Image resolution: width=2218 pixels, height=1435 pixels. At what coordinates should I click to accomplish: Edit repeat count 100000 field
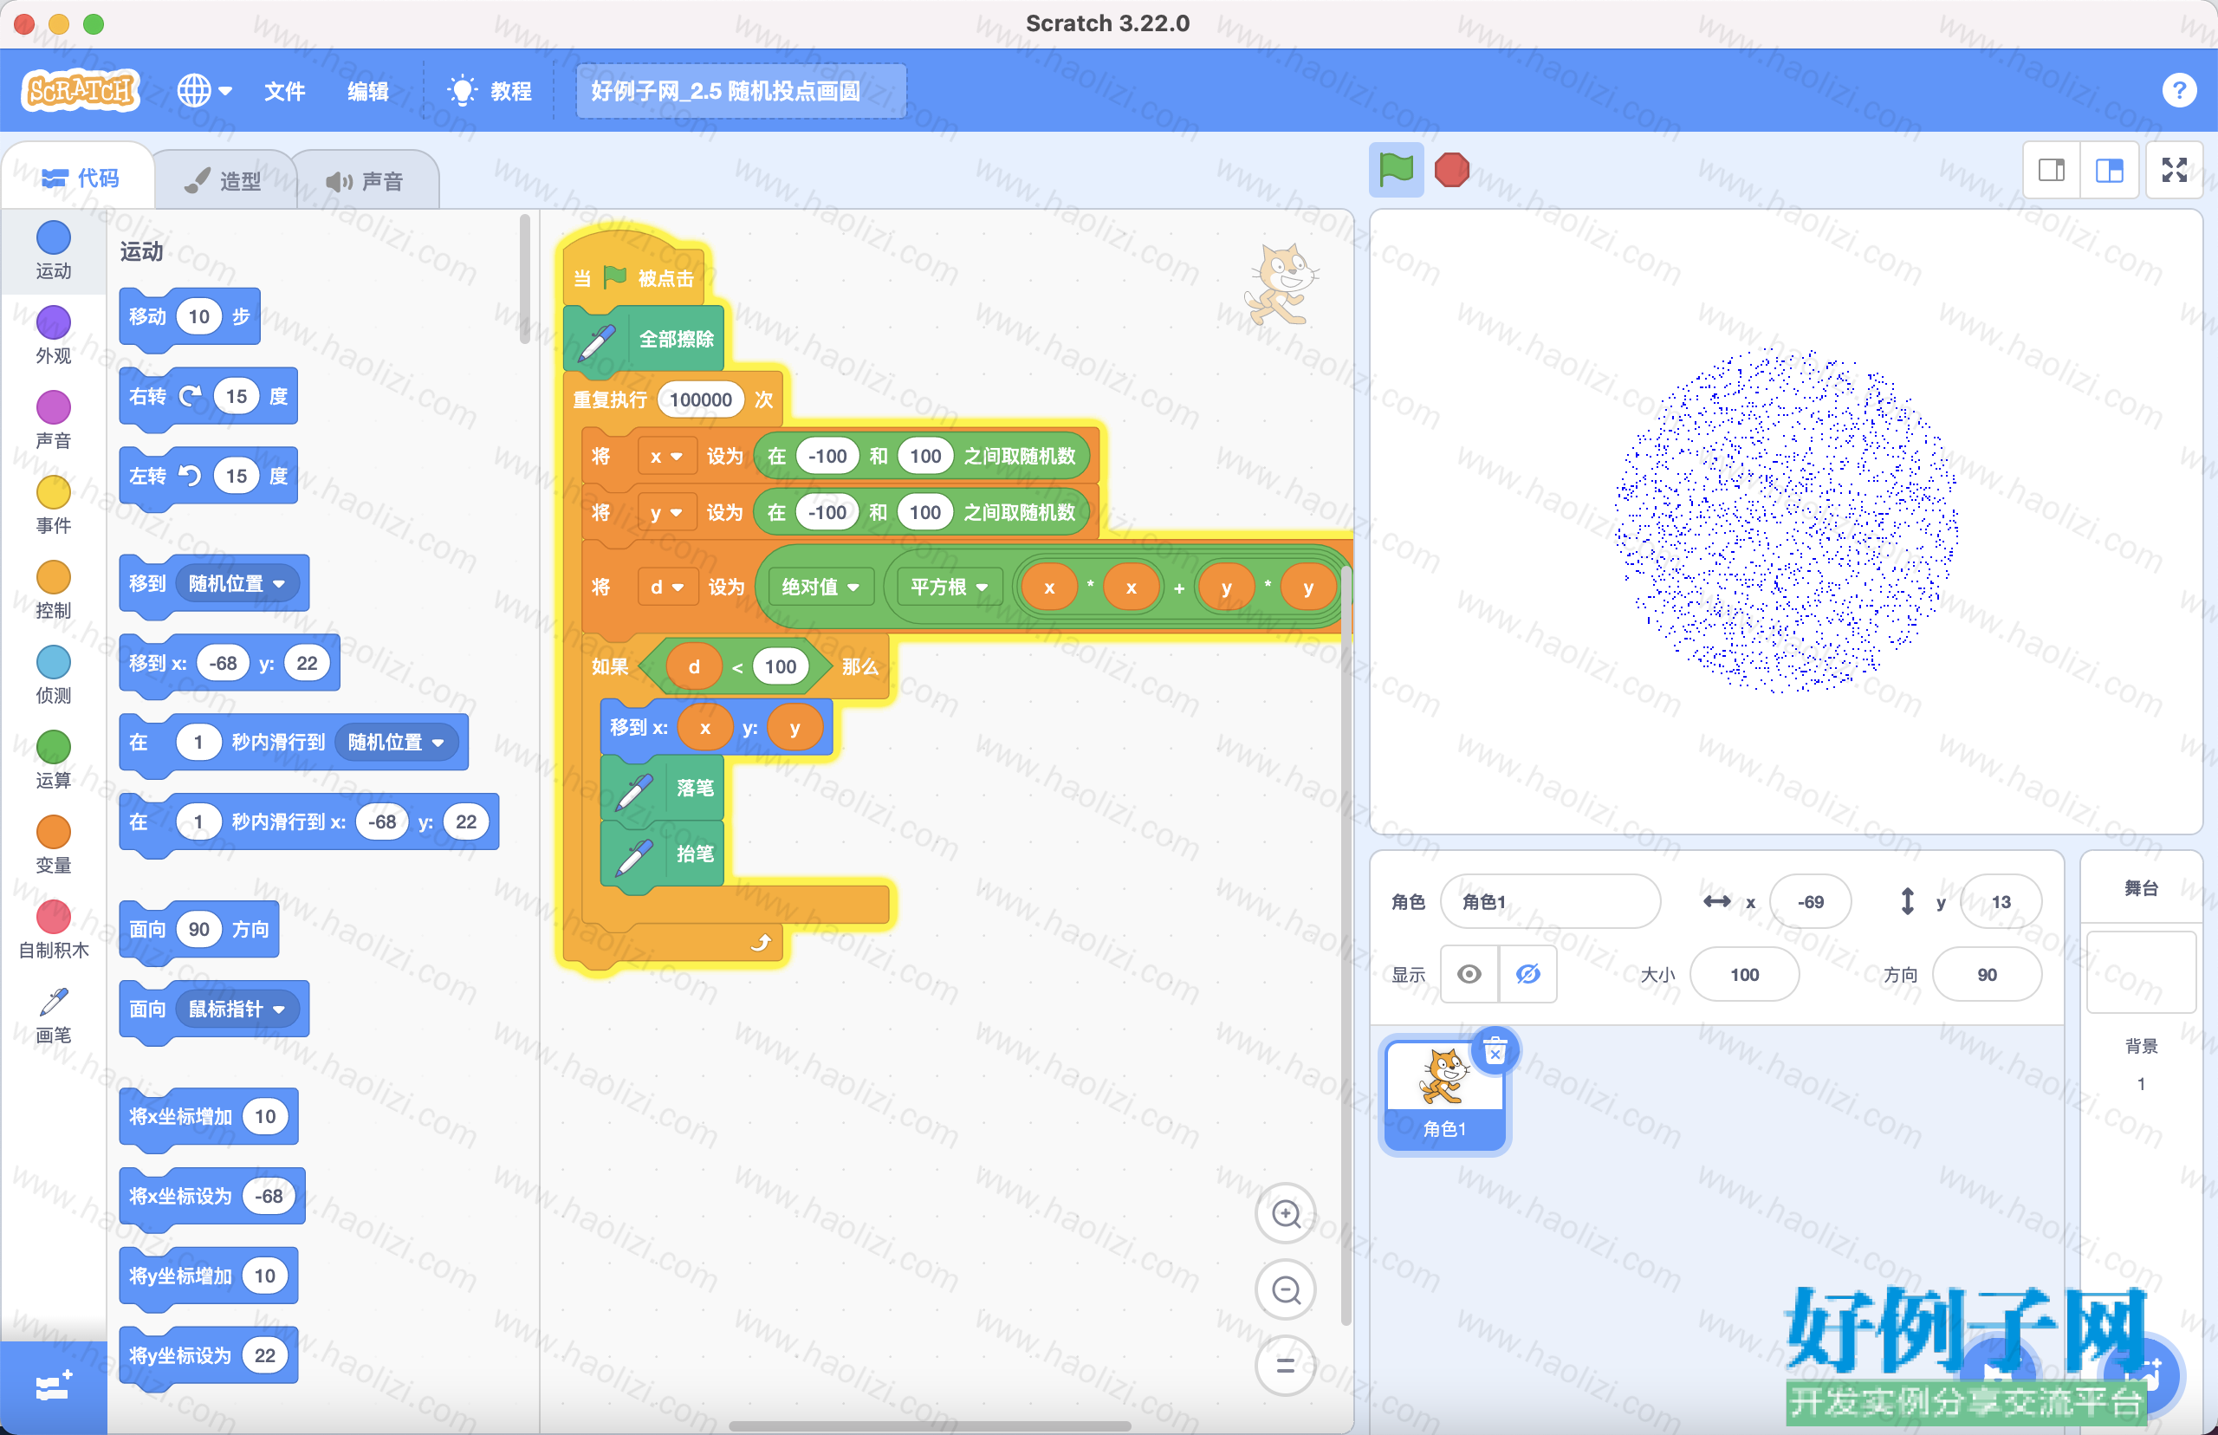pos(701,399)
